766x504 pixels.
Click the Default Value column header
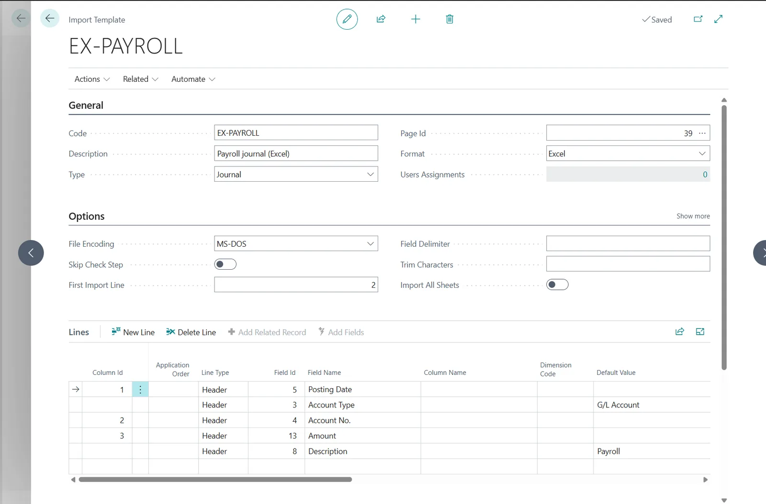pos(616,373)
